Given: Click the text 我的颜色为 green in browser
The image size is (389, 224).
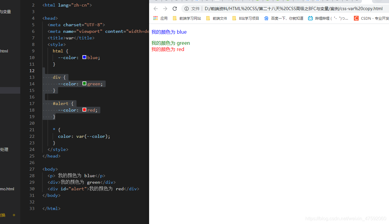Looking at the screenshot, I should coord(171,43).
